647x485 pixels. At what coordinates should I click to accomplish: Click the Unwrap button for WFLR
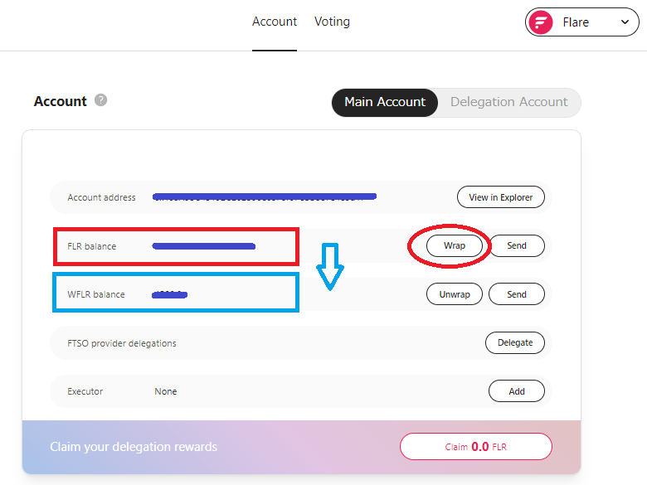tap(455, 294)
